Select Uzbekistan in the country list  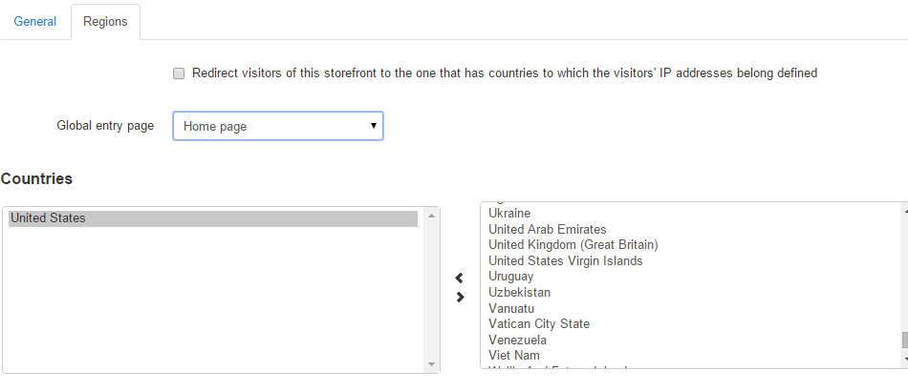click(x=519, y=292)
